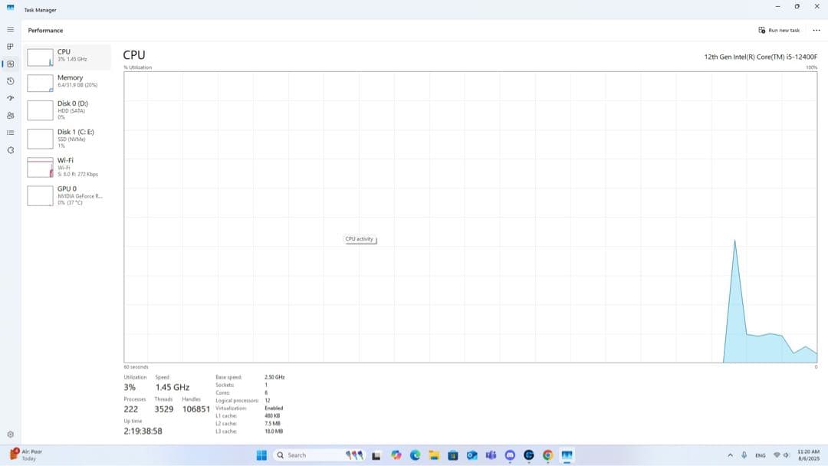Select the GPU 0 performance item
This screenshot has height=466, width=828.
click(x=66, y=195)
